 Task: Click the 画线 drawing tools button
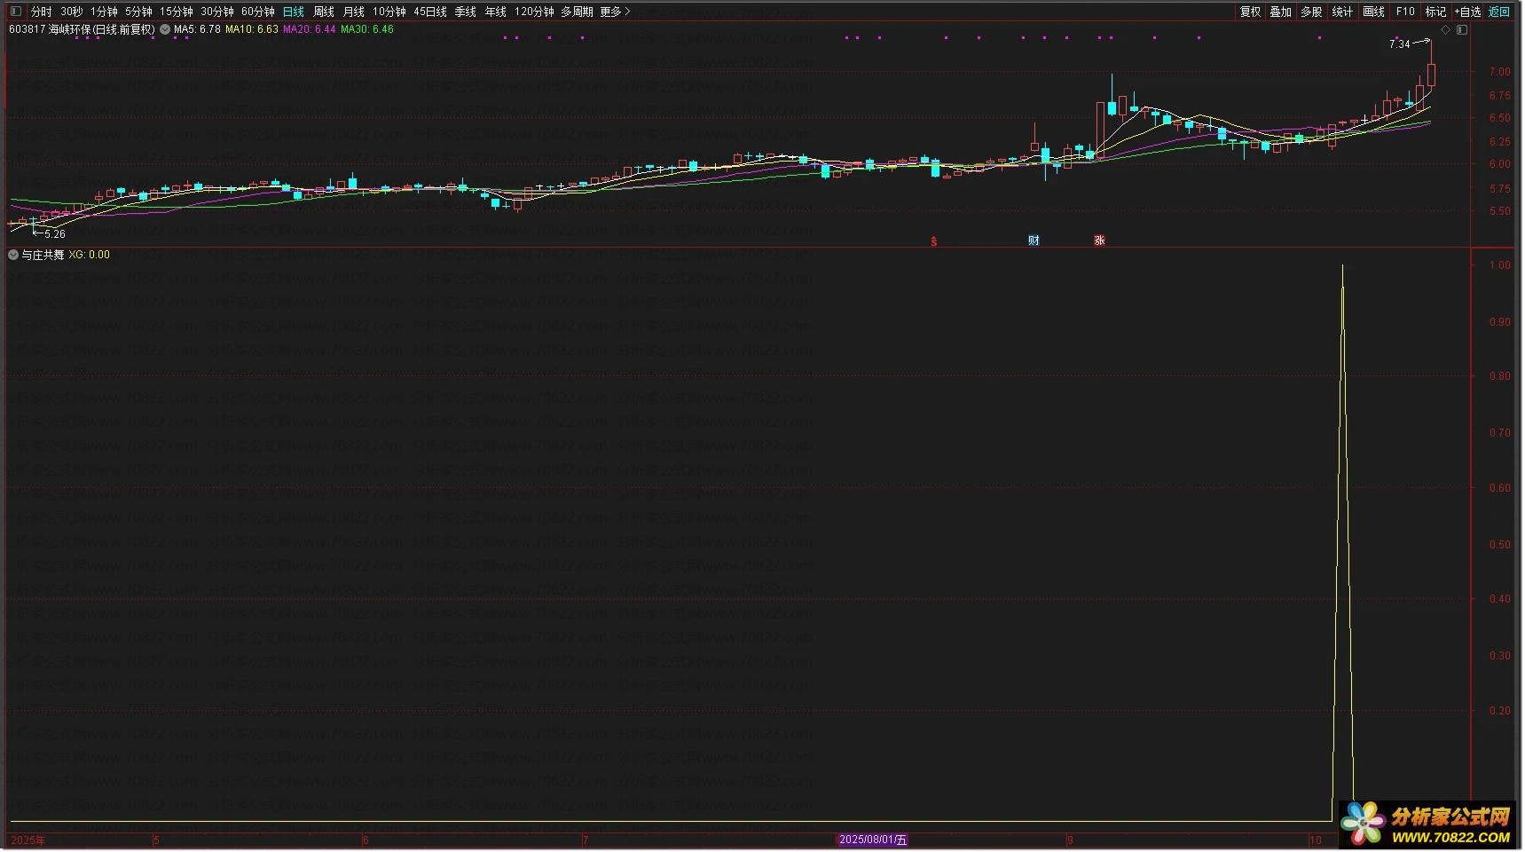(1374, 12)
